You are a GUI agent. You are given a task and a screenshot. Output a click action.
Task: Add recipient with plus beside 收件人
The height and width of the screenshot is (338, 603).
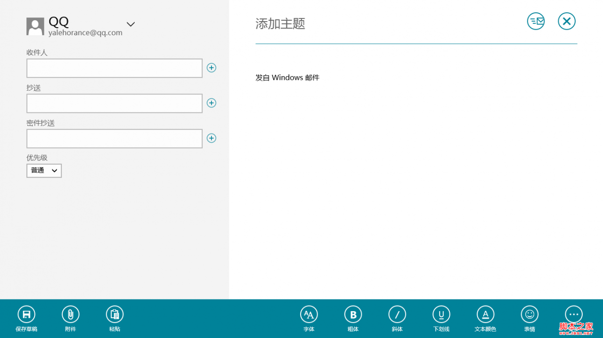[212, 68]
